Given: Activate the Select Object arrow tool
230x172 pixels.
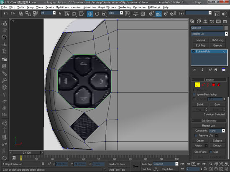Looking at the screenshot, I should tap(60, 14).
